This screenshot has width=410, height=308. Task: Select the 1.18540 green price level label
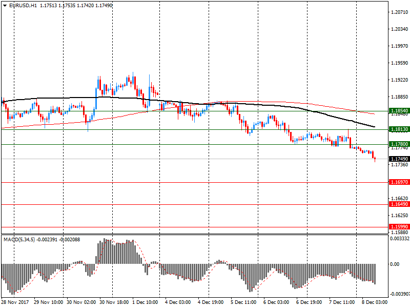pyautogui.click(x=399, y=111)
